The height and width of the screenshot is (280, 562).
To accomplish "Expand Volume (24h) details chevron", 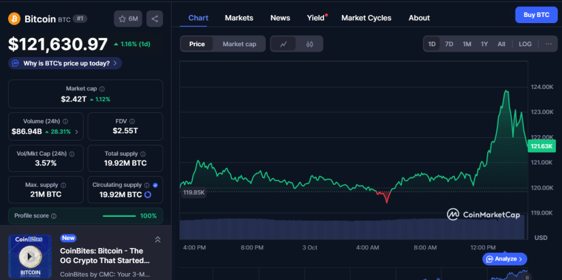I will (76, 132).
